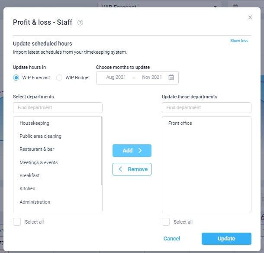Select Front office in update list

click(x=180, y=123)
